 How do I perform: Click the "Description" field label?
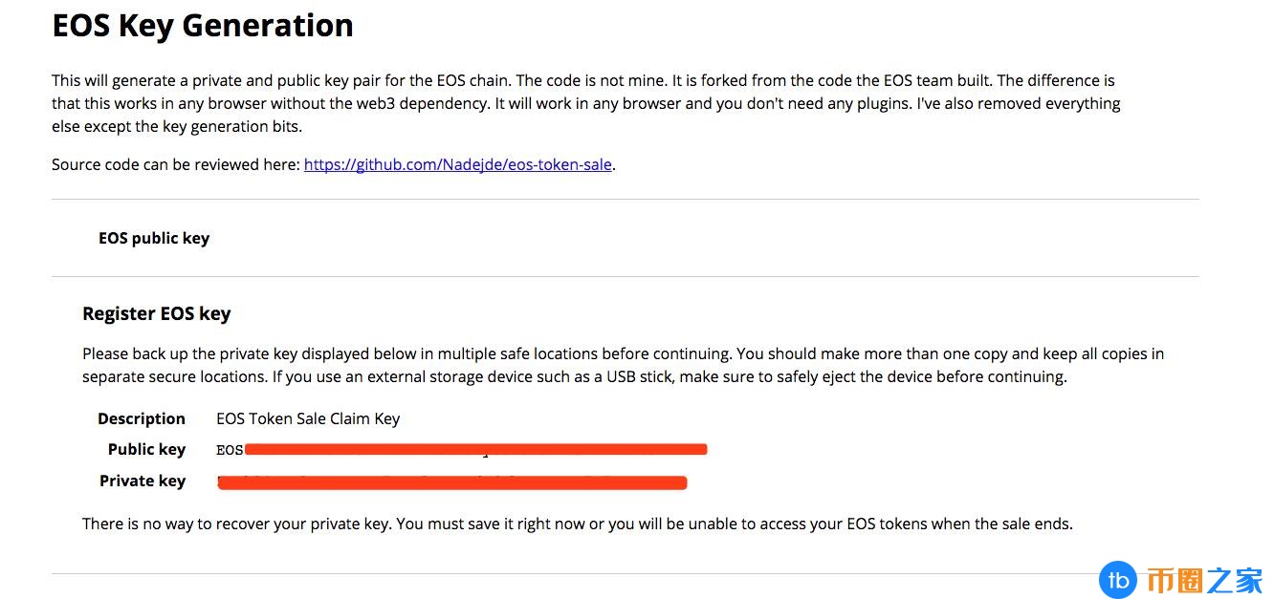142,418
